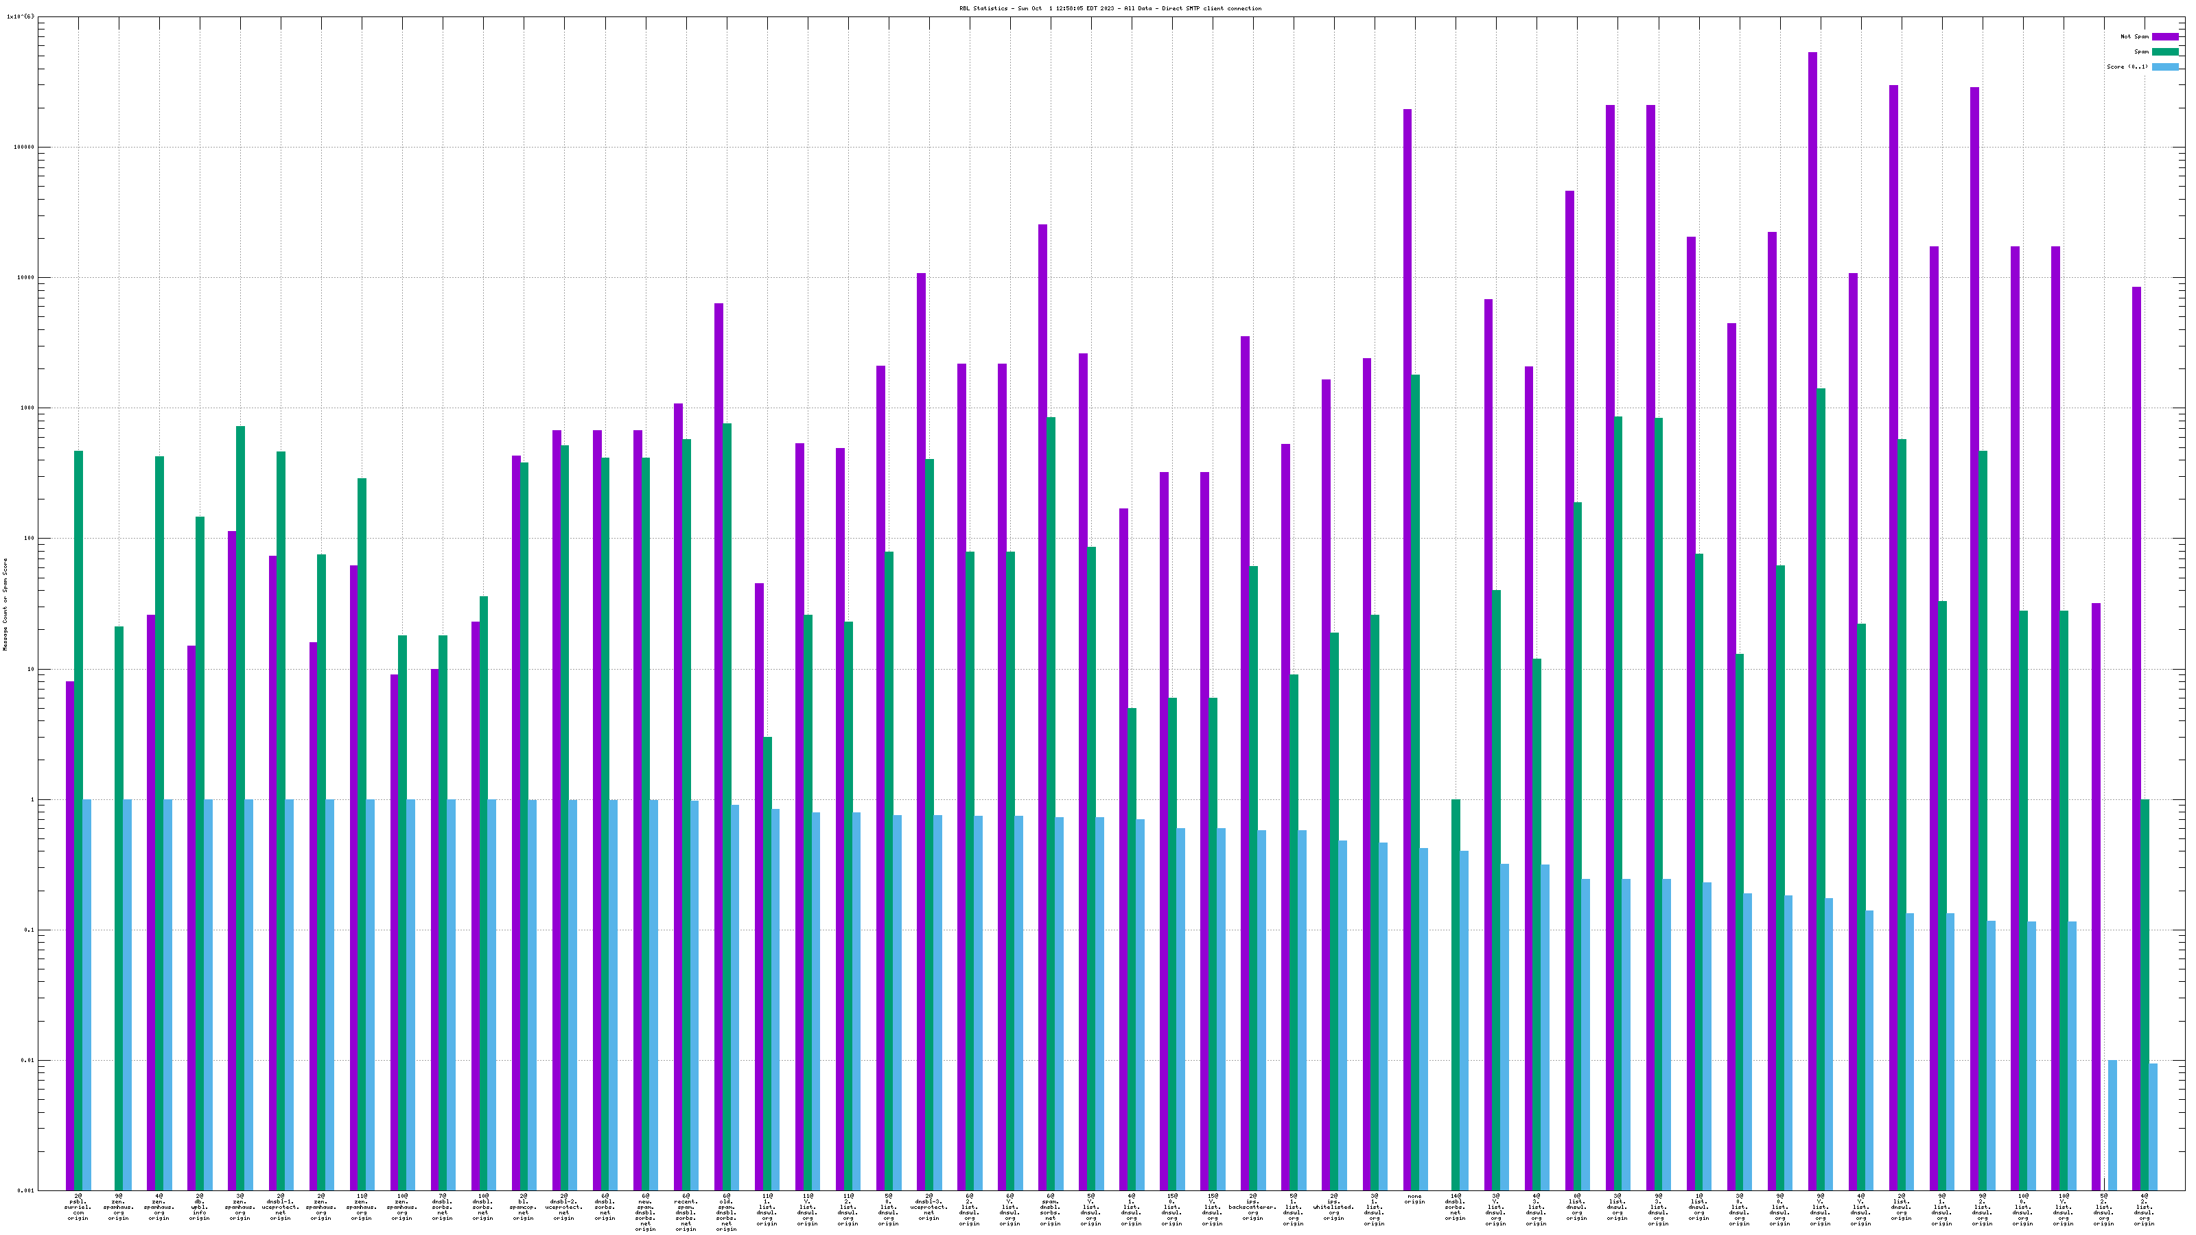
Task: Click the ips.whitelisted.org origin x-axis label
Action: [1333, 1207]
